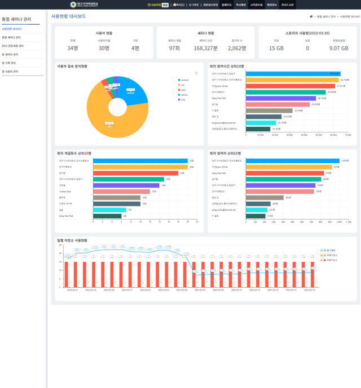Toggle the third storage chart legend checkbox
This screenshot has width=361, height=388.
(x=322, y=260)
